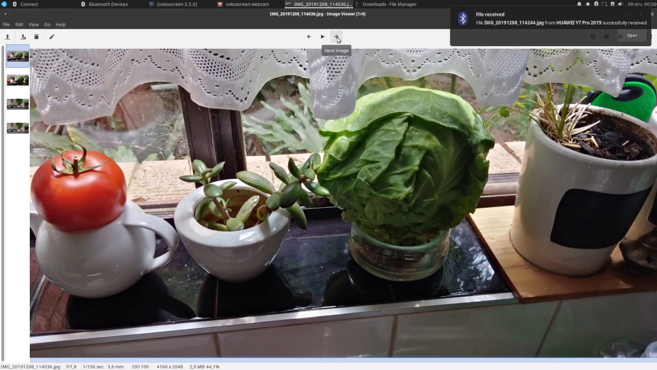The height and width of the screenshot is (370, 657).
Task: Click the Bluetooth system tray icon
Action: coord(596,4)
